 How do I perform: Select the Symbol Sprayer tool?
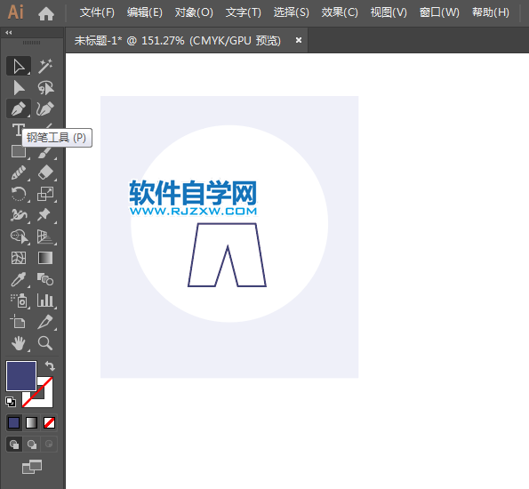(x=19, y=301)
